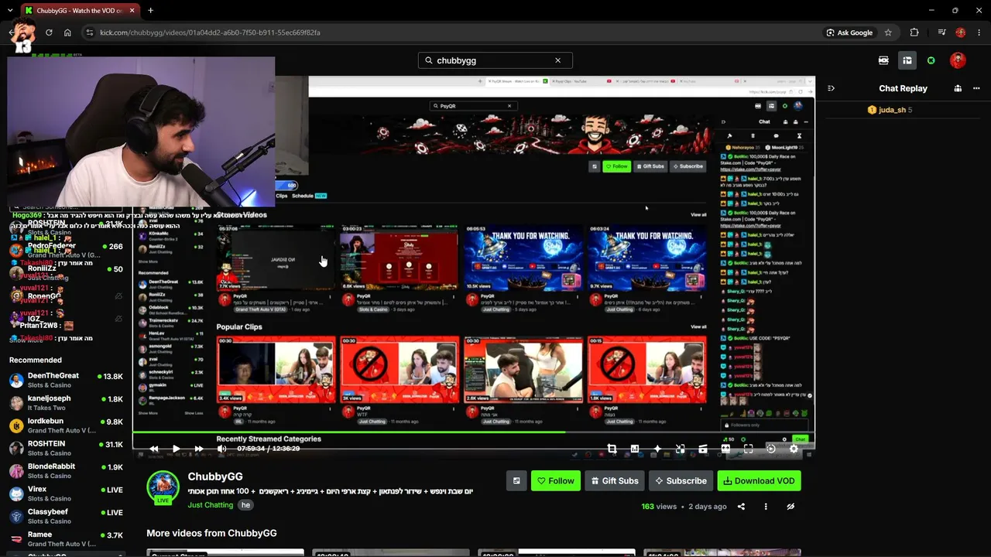
Task: Click the 163 views count
Action: click(659, 507)
